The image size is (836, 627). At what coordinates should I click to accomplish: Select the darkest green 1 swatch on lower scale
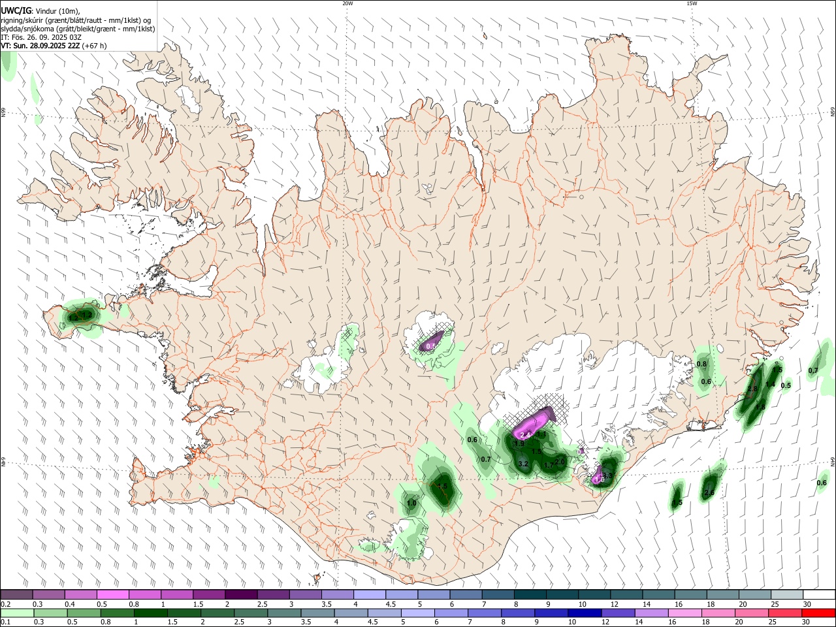[x=151, y=613]
